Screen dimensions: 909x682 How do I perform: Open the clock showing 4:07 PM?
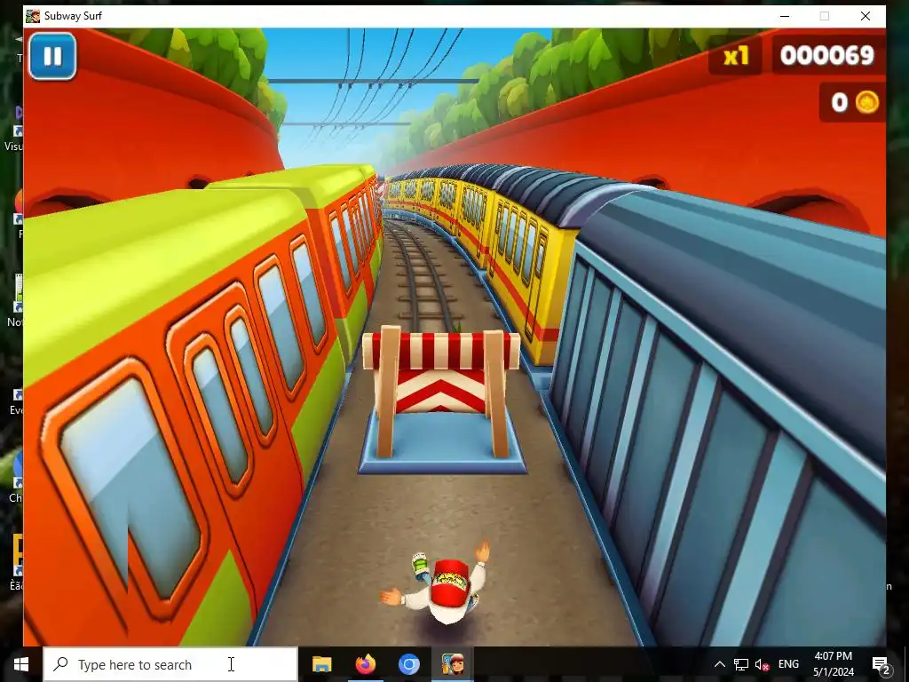833,664
